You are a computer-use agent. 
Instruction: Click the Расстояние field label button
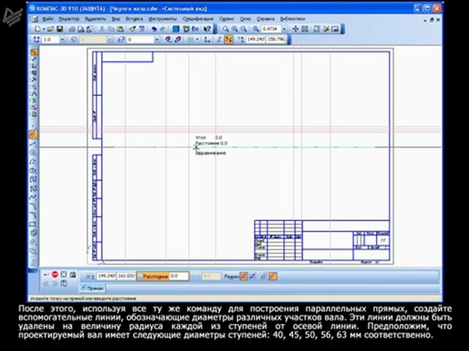(x=153, y=276)
